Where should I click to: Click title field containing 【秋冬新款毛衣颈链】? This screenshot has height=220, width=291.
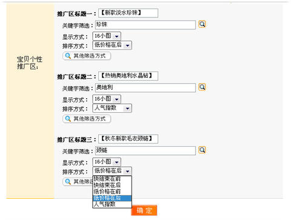click(128, 139)
